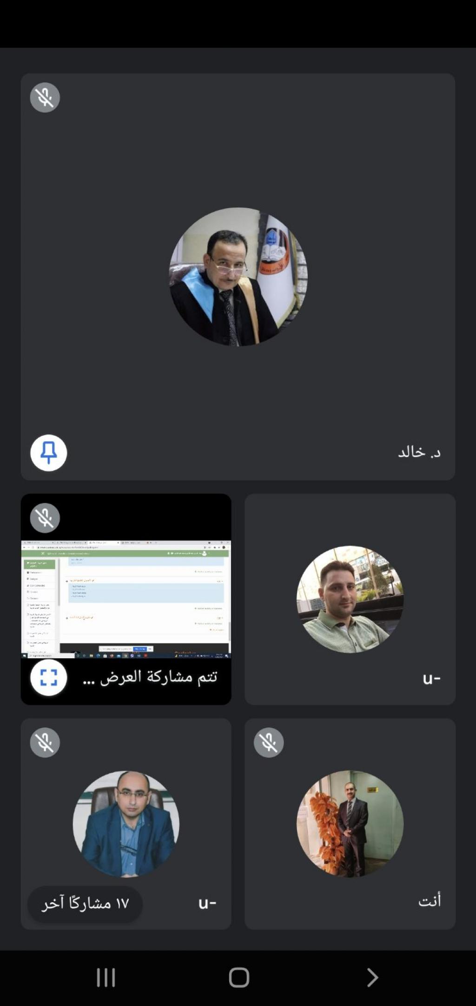Image resolution: width=476 pixels, height=1006 pixels.
Task: Select د. خالد profile picture
Action: (x=238, y=277)
